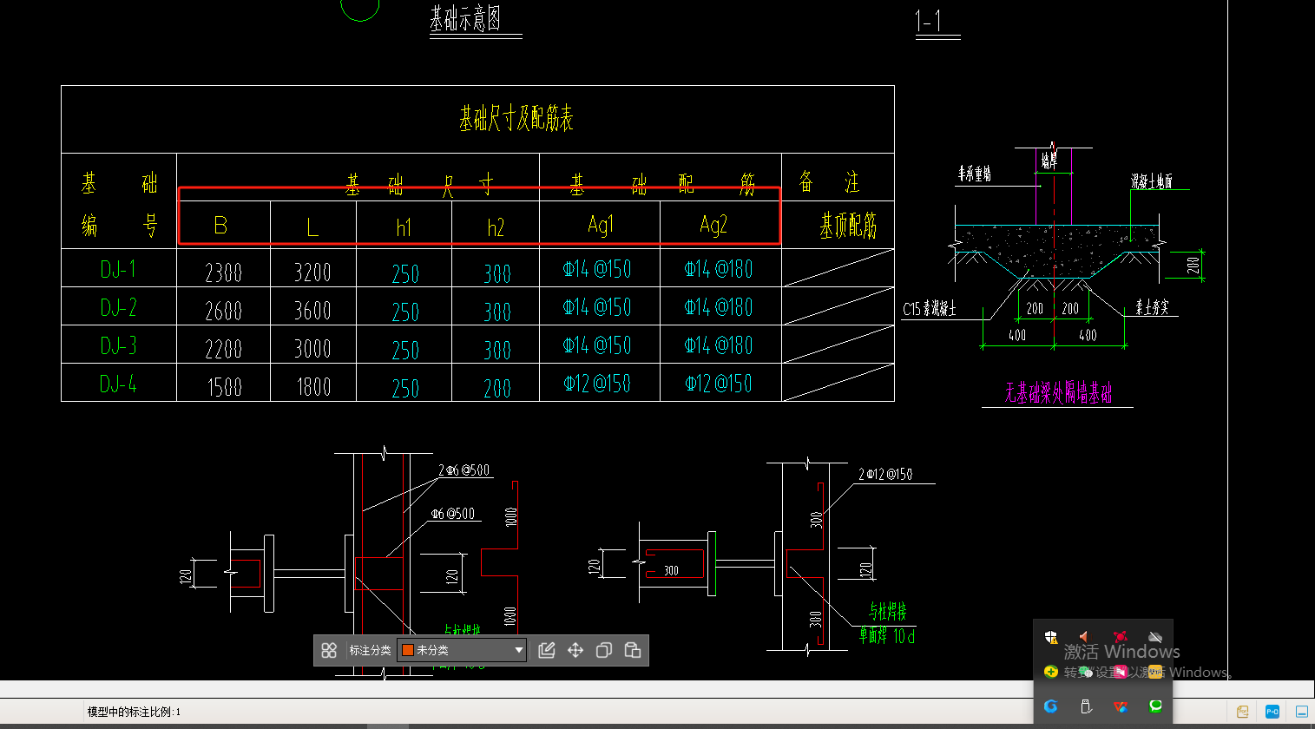The width and height of the screenshot is (1315, 729).
Task: Click the yellow-green 360 plus tray icon
Action: [1051, 672]
